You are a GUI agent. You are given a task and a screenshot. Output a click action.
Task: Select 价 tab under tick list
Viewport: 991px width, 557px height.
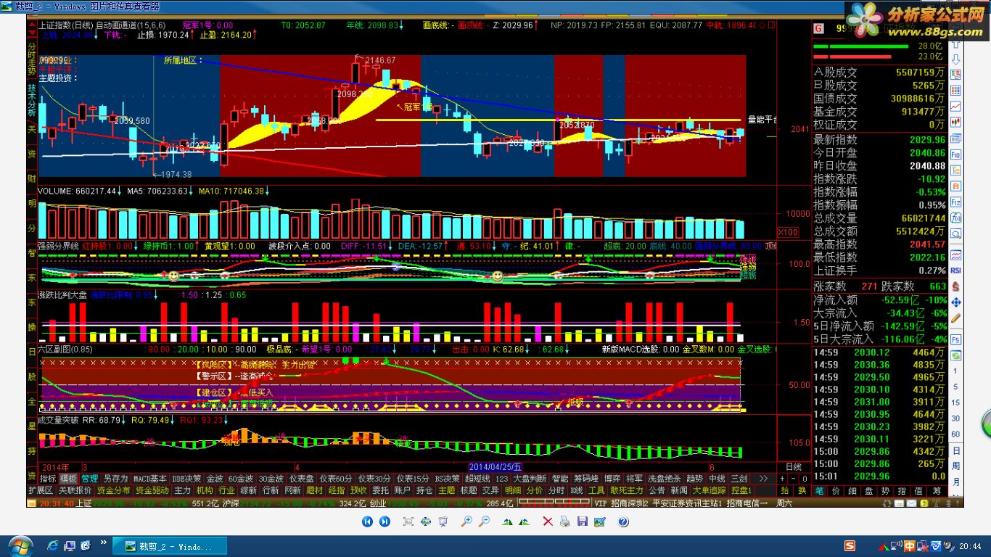836,491
